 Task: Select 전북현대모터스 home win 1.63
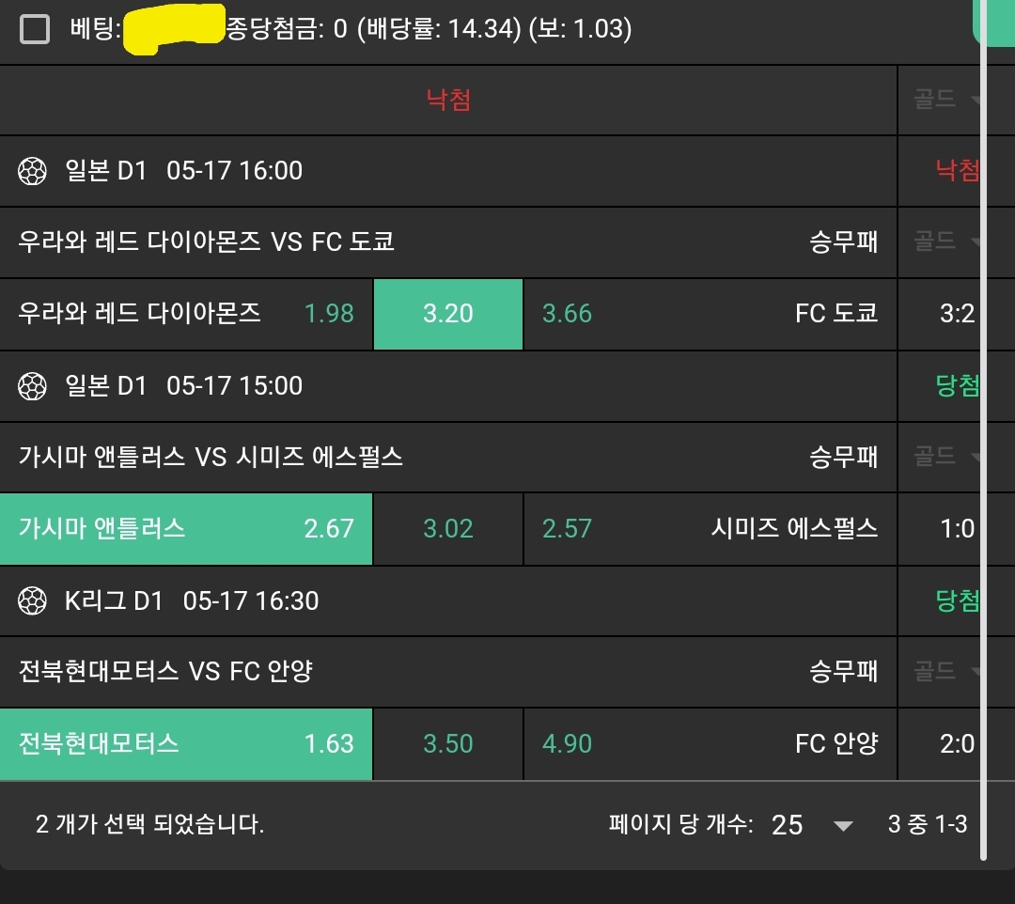186,743
